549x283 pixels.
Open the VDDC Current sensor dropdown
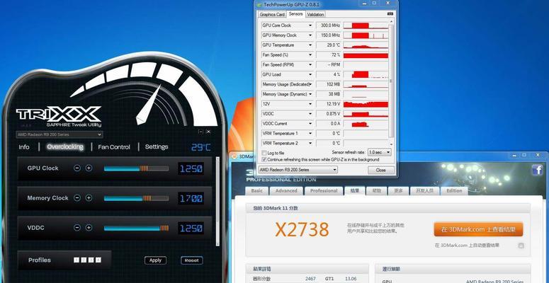(x=310, y=124)
